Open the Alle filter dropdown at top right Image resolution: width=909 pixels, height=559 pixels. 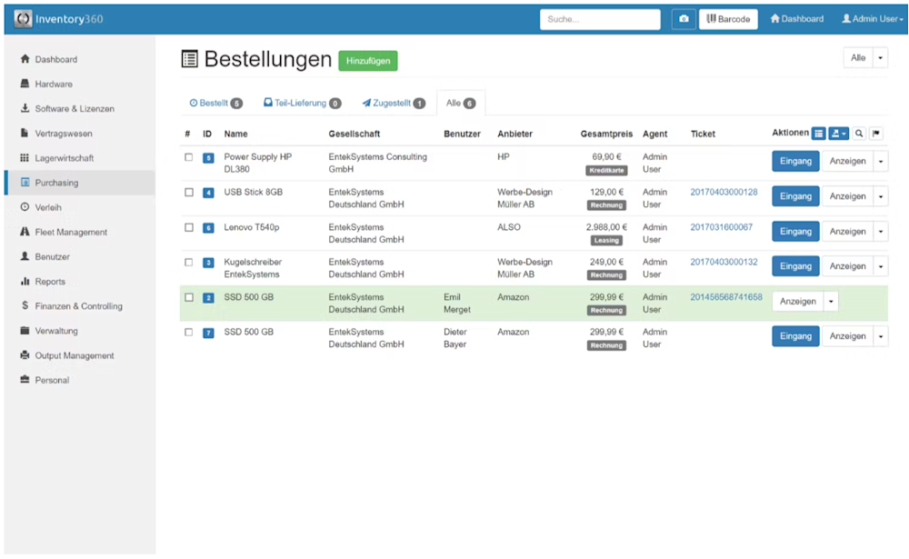(x=864, y=56)
